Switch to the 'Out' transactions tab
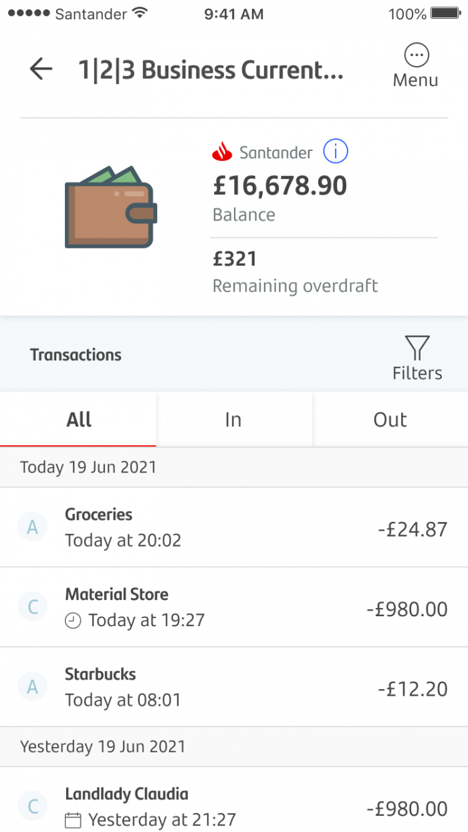This screenshot has height=832, width=468. [x=390, y=420]
